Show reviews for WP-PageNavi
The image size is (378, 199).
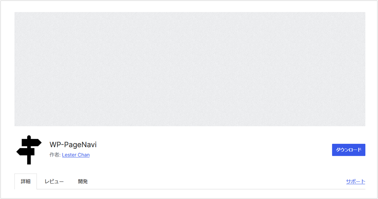tap(54, 182)
